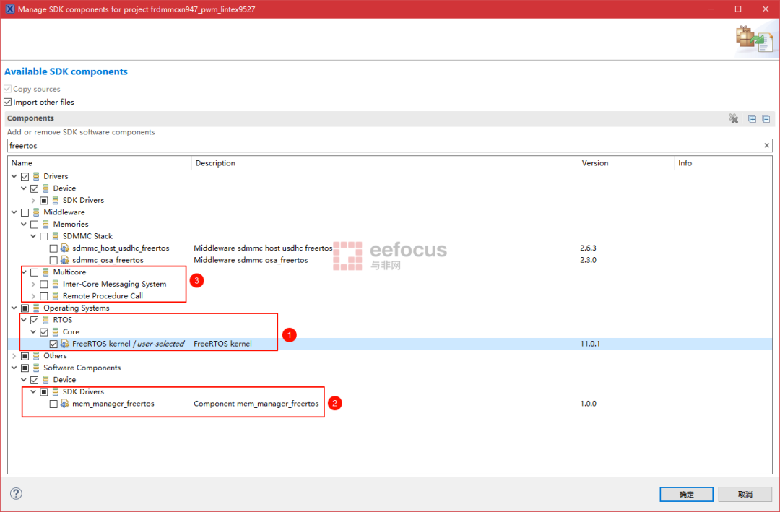
Task: Click the Inter-Core Messaging System icon
Action: 55,284
